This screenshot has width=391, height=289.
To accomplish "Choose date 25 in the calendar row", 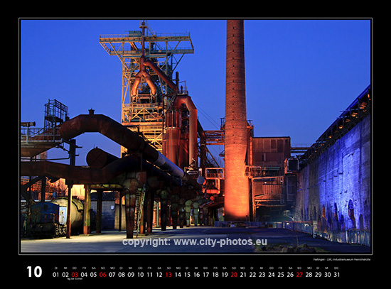I will [x=281, y=275].
